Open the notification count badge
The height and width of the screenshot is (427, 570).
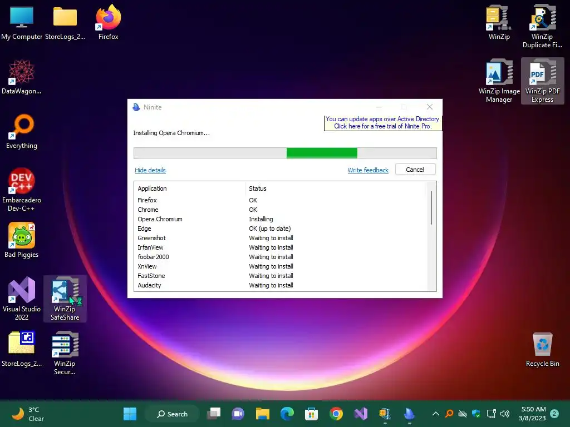[554, 414]
